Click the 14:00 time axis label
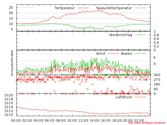Image resolution: width=167 pixels, height=125 pixels. tap(94, 121)
